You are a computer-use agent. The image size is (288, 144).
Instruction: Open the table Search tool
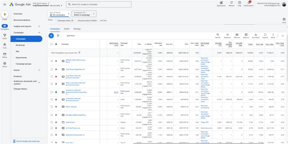218,35
